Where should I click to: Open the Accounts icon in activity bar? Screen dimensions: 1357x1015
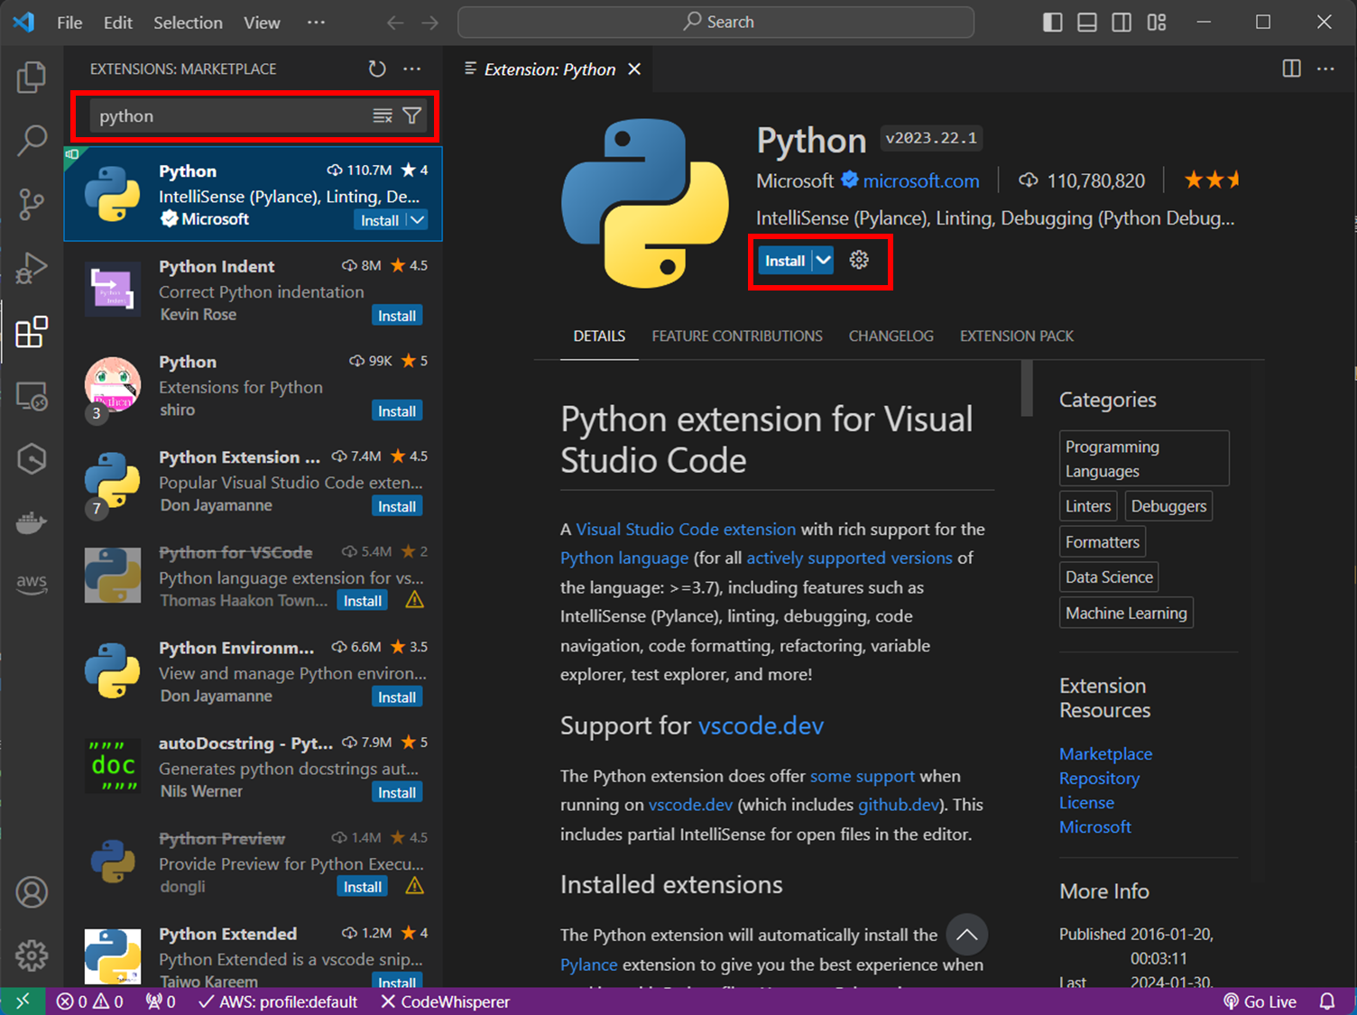[x=32, y=892]
